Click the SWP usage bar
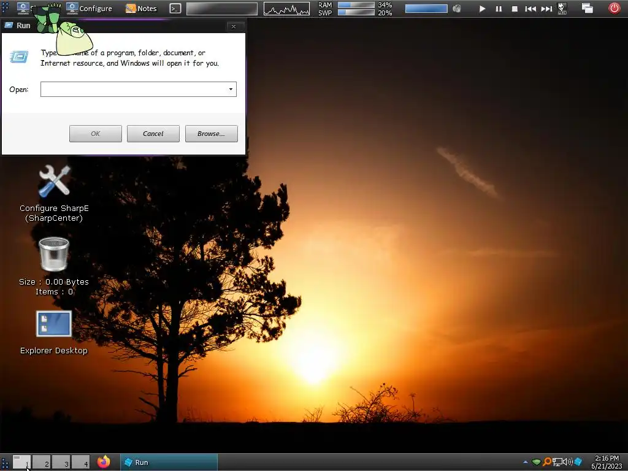Viewport: 628px width, 471px height. pyautogui.click(x=356, y=12)
